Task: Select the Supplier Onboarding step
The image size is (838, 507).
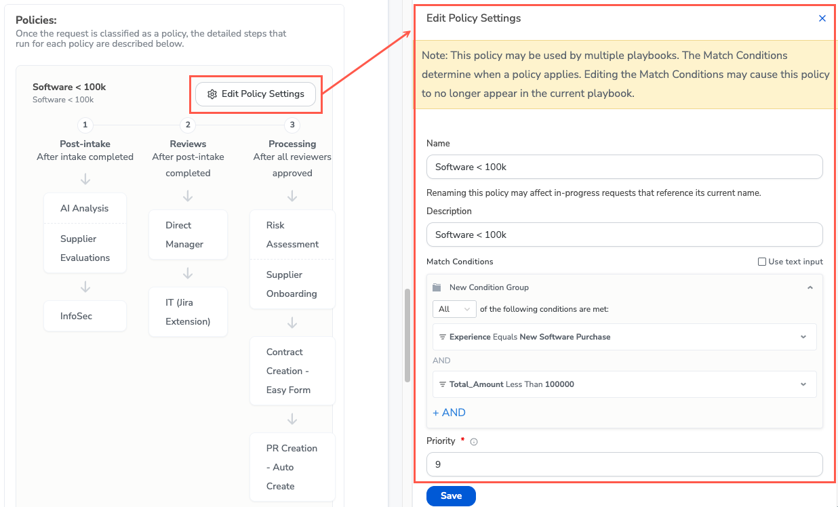Action: pyautogui.click(x=292, y=284)
